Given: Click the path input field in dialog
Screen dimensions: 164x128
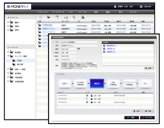Looking at the screenshot, I should pos(79,42).
